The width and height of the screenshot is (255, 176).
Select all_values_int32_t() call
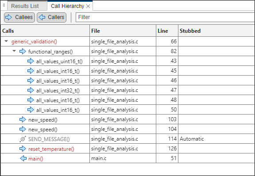58,91
